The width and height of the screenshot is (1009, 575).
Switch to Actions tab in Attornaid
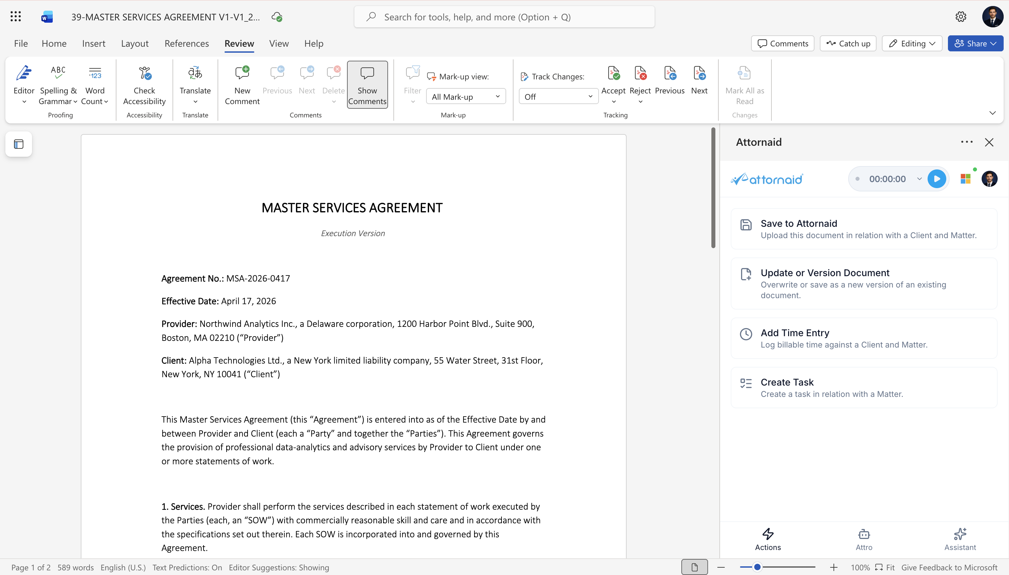[x=768, y=539]
